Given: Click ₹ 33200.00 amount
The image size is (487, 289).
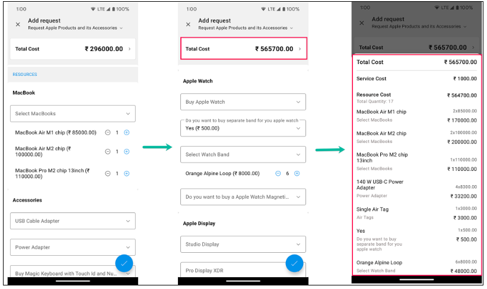Looking at the screenshot, I should point(464,196).
